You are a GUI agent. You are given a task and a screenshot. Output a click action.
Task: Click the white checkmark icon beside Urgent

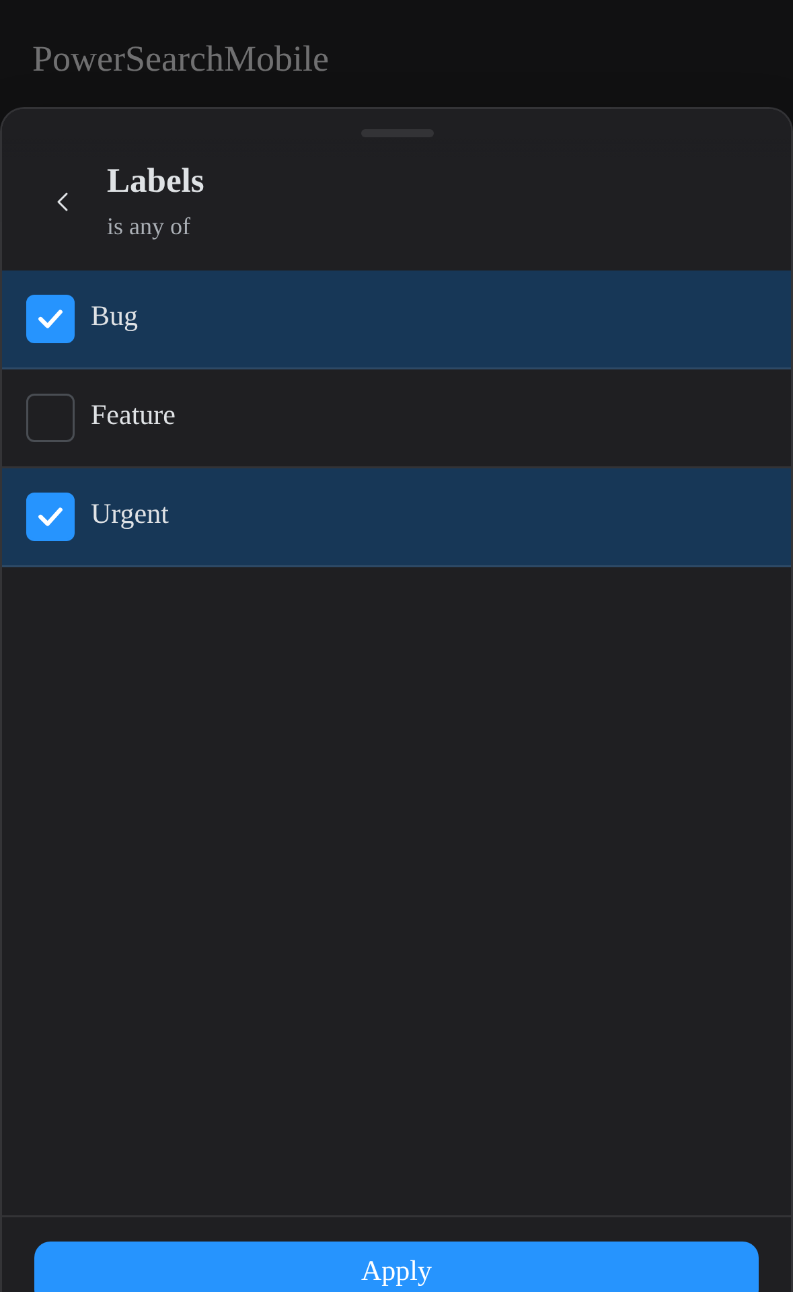click(50, 517)
